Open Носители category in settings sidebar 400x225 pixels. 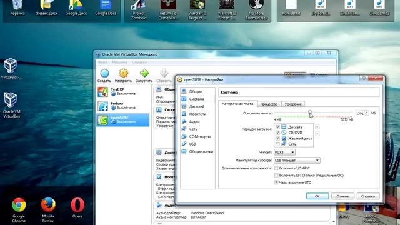click(x=197, y=114)
